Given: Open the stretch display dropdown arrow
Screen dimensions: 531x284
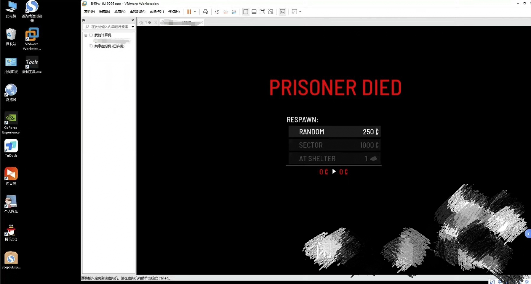Looking at the screenshot, I should tap(300, 12).
